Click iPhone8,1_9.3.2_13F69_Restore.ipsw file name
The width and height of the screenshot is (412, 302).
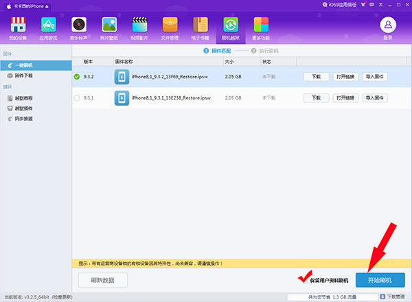pos(170,77)
